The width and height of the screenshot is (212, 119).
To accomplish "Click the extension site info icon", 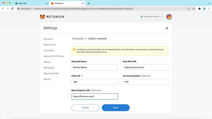I will point(19,9).
